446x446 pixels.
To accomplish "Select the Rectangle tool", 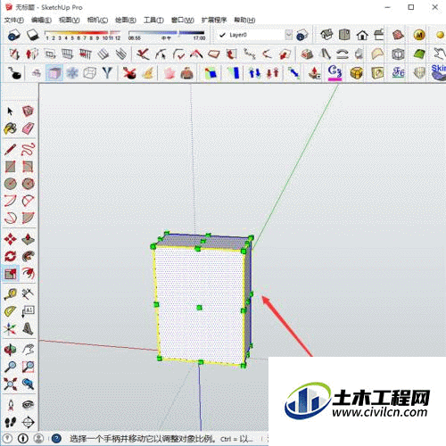I will click(10, 167).
